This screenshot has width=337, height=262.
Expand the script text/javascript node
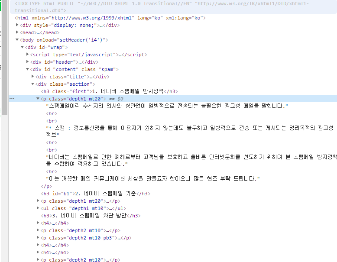pyautogui.click(x=28, y=55)
